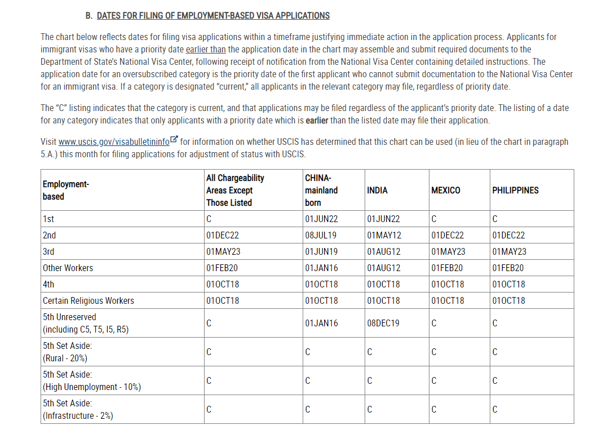Select the 'earlier than' underlined text
This screenshot has width=616, height=434.
(206, 50)
